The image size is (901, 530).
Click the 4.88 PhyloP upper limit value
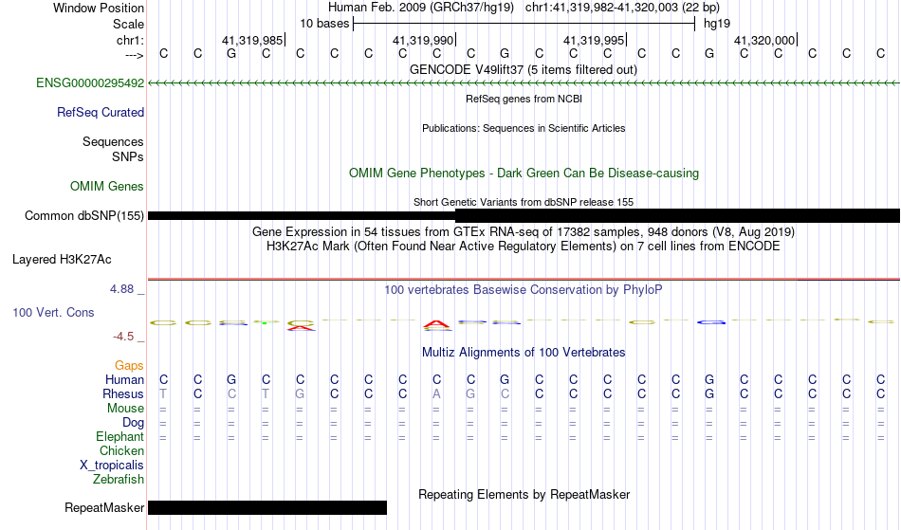[121, 289]
